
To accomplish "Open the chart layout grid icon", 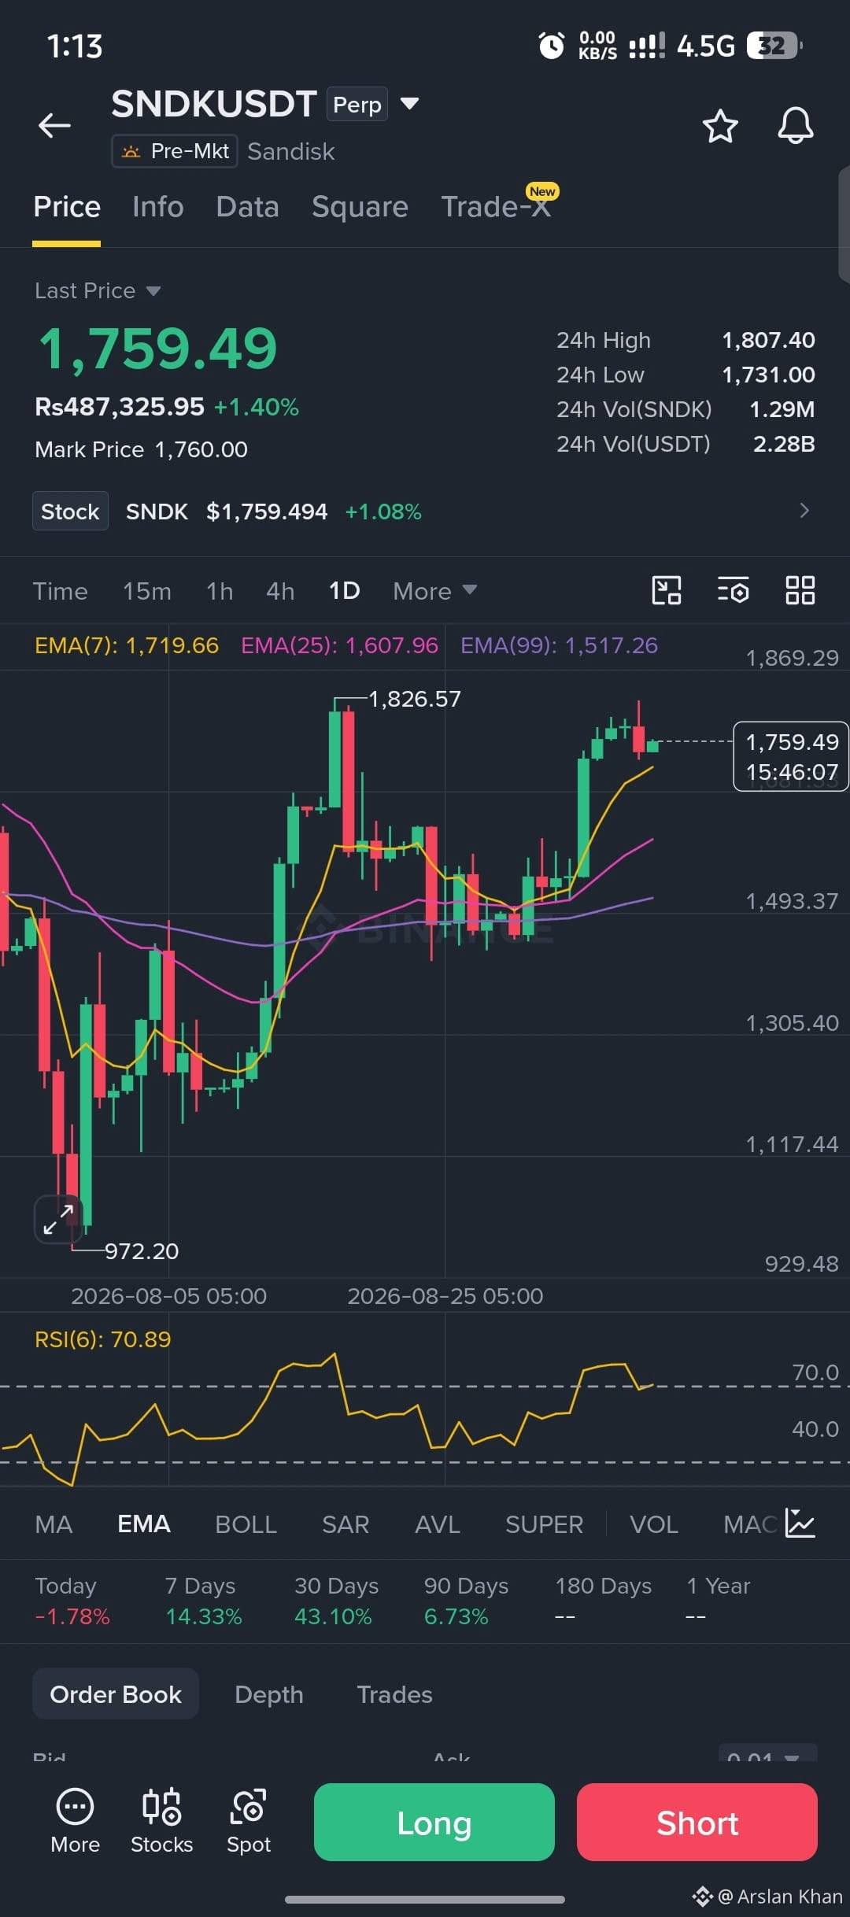I will pos(800,590).
